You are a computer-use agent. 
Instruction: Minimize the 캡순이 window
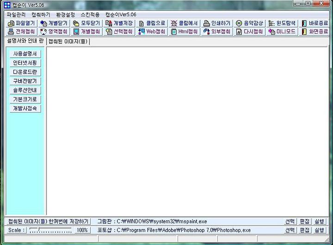[298, 3]
